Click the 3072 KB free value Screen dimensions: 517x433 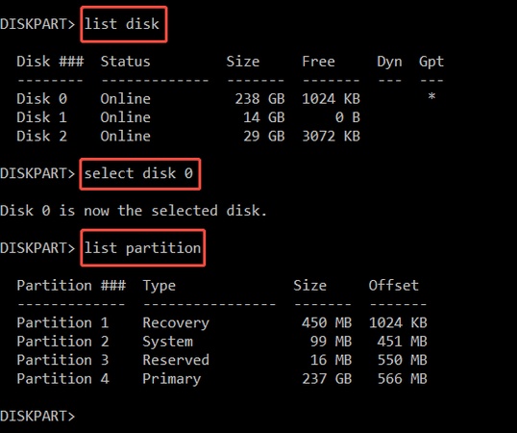(331, 136)
